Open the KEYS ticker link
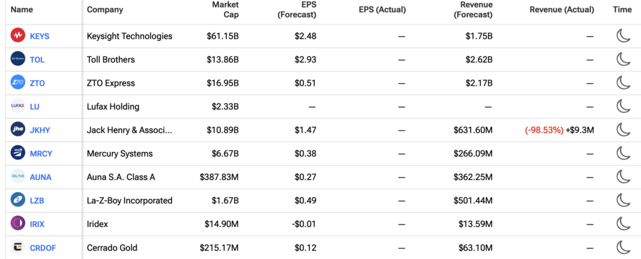Viewport: 641px width, 259px height. [39, 36]
